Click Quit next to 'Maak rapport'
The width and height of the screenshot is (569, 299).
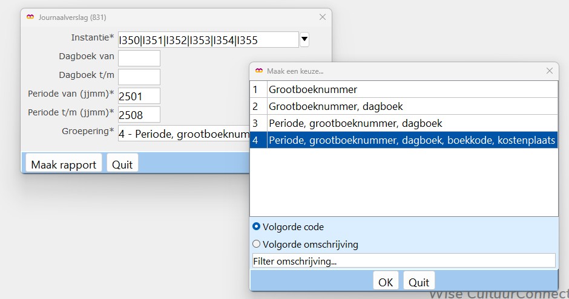point(122,164)
